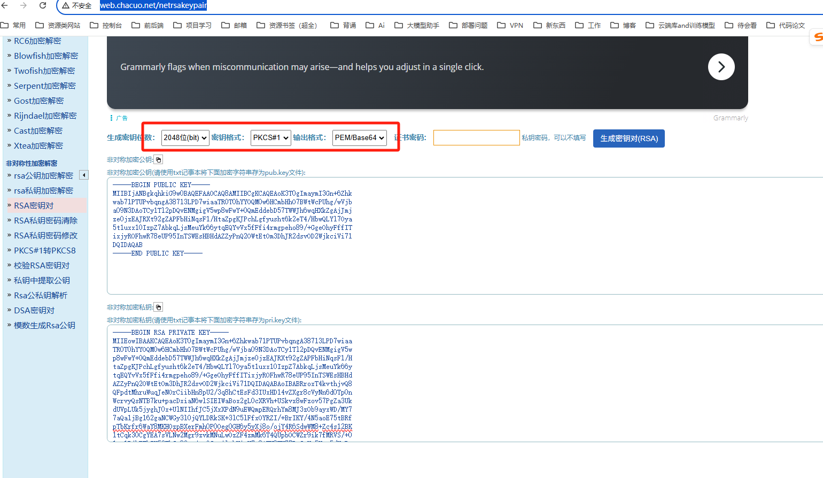The height and width of the screenshot is (478, 823).
Task: Open PKCS#1转PKCS8 in the sidebar
Action: pos(45,250)
